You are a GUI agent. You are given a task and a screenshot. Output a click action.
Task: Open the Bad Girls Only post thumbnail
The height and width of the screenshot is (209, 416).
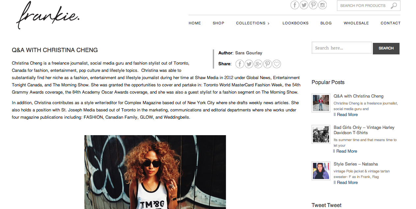point(321,134)
